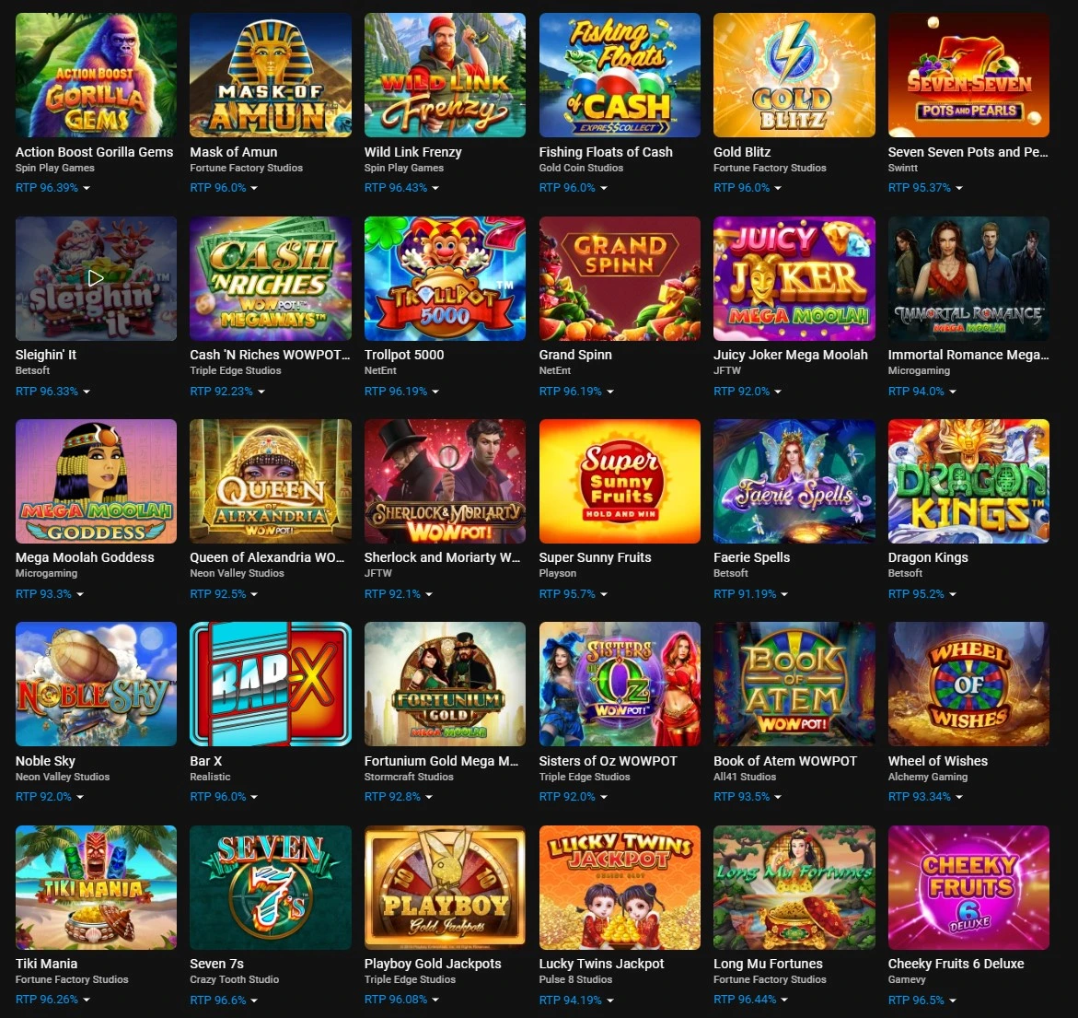The height and width of the screenshot is (1018, 1078).
Task: Expand RTP 92.23% dropdown for Cash 'N Riches
Action: pyautogui.click(x=227, y=392)
